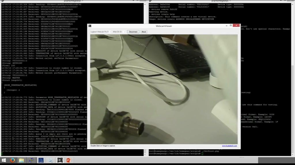Image resolution: width=295 pixels, height=165 pixels.
Task: Click the right terminal scrollbar up arrow
Action: coord(293,5)
